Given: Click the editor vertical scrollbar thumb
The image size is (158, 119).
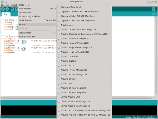Looking at the screenshot, I should coord(156,56).
